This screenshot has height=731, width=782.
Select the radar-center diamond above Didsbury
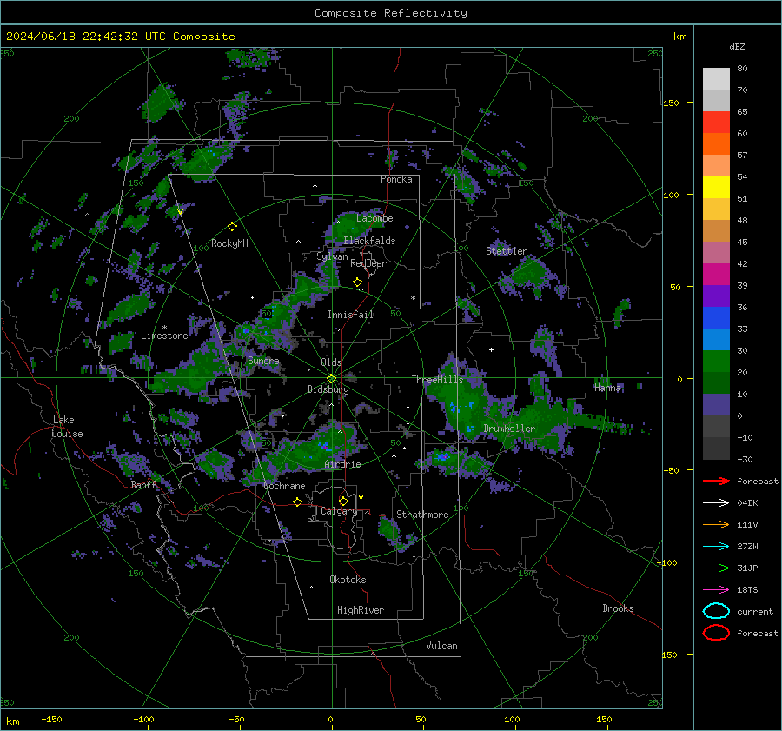pos(331,378)
